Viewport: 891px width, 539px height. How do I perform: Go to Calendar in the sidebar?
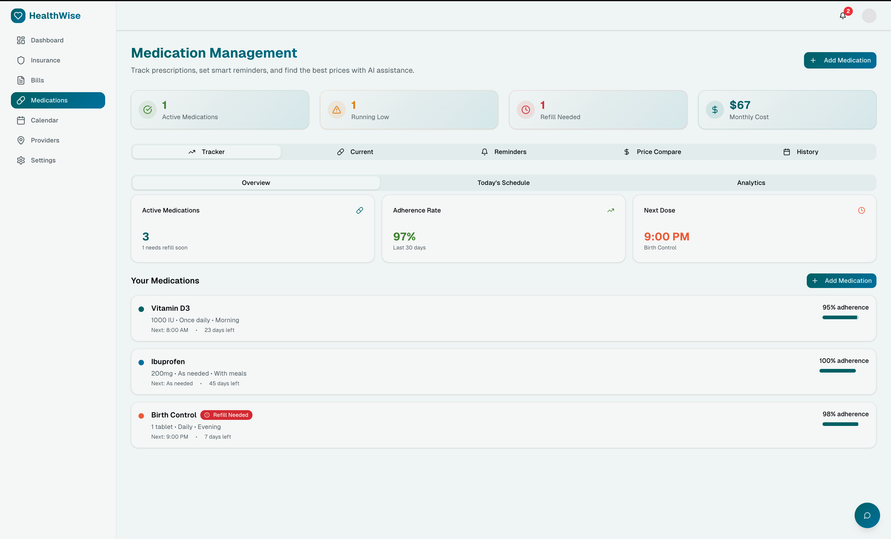pyautogui.click(x=44, y=120)
